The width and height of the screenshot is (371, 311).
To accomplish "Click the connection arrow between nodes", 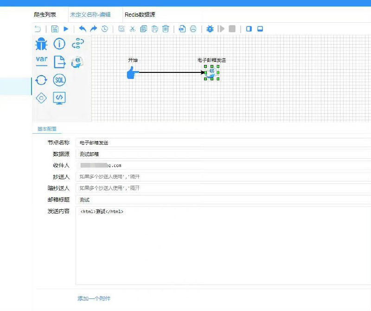I will pos(172,72).
